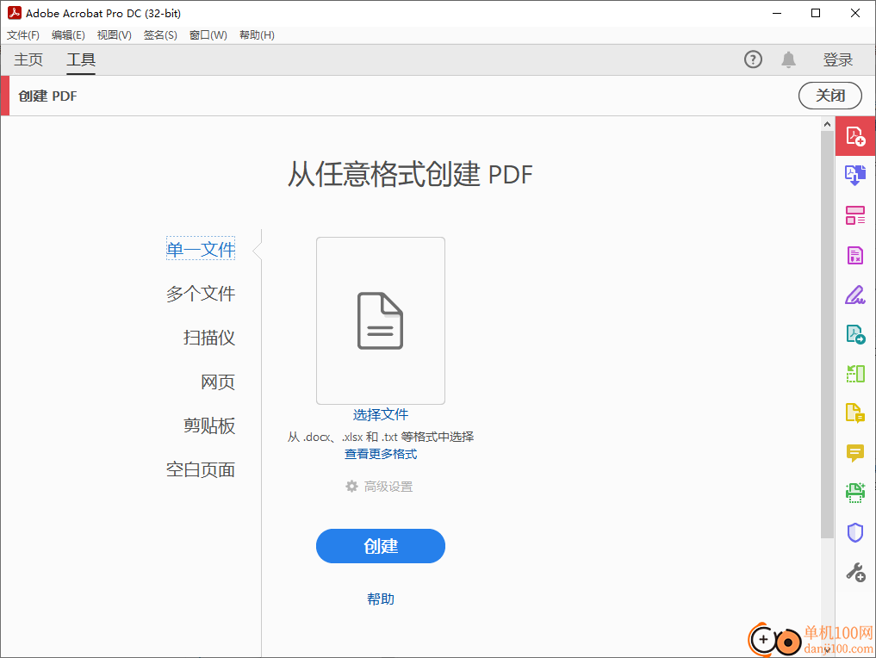Open the 签名(S) menu

pos(160,35)
